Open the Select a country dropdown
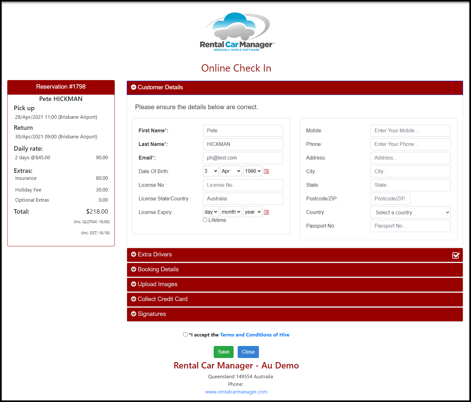Viewport: 471px width, 402px height. click(411, 212)
